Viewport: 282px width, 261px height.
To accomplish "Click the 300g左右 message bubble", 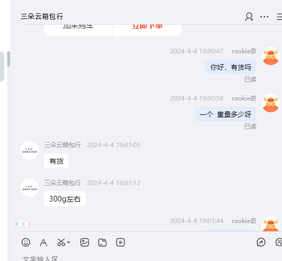I will [x=65, y=199].
